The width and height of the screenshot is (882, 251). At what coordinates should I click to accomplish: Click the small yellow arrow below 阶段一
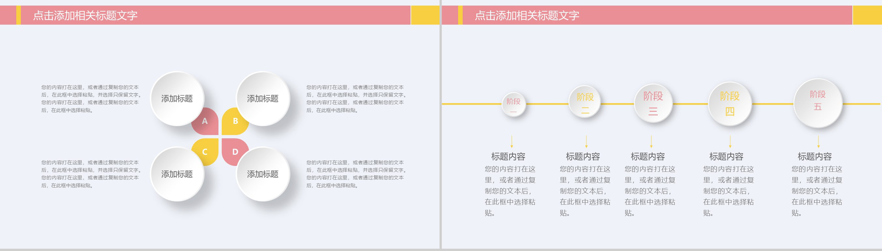tap(512, 141)
